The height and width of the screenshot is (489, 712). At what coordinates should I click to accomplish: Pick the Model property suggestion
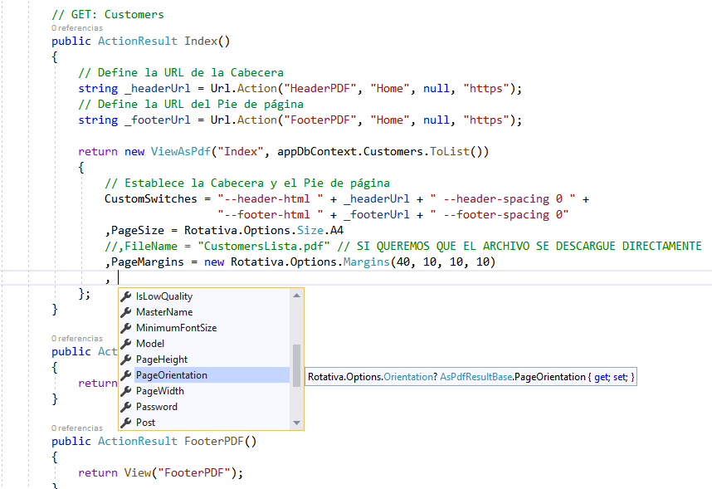(204, 344)
